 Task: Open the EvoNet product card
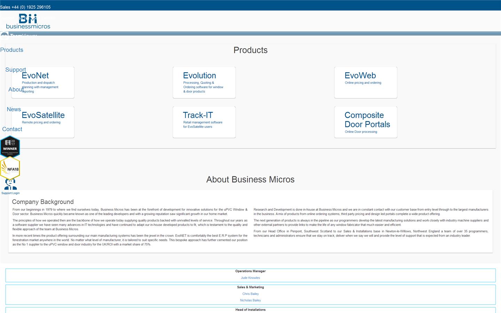[x=43, y=82]
